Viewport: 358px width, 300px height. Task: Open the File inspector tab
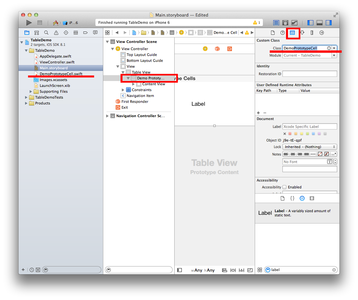pos(273,33)
